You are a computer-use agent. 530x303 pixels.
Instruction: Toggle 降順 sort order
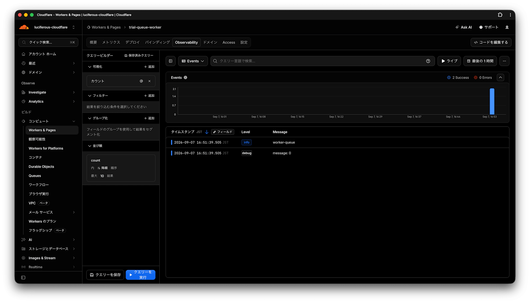tap(103, 168)
